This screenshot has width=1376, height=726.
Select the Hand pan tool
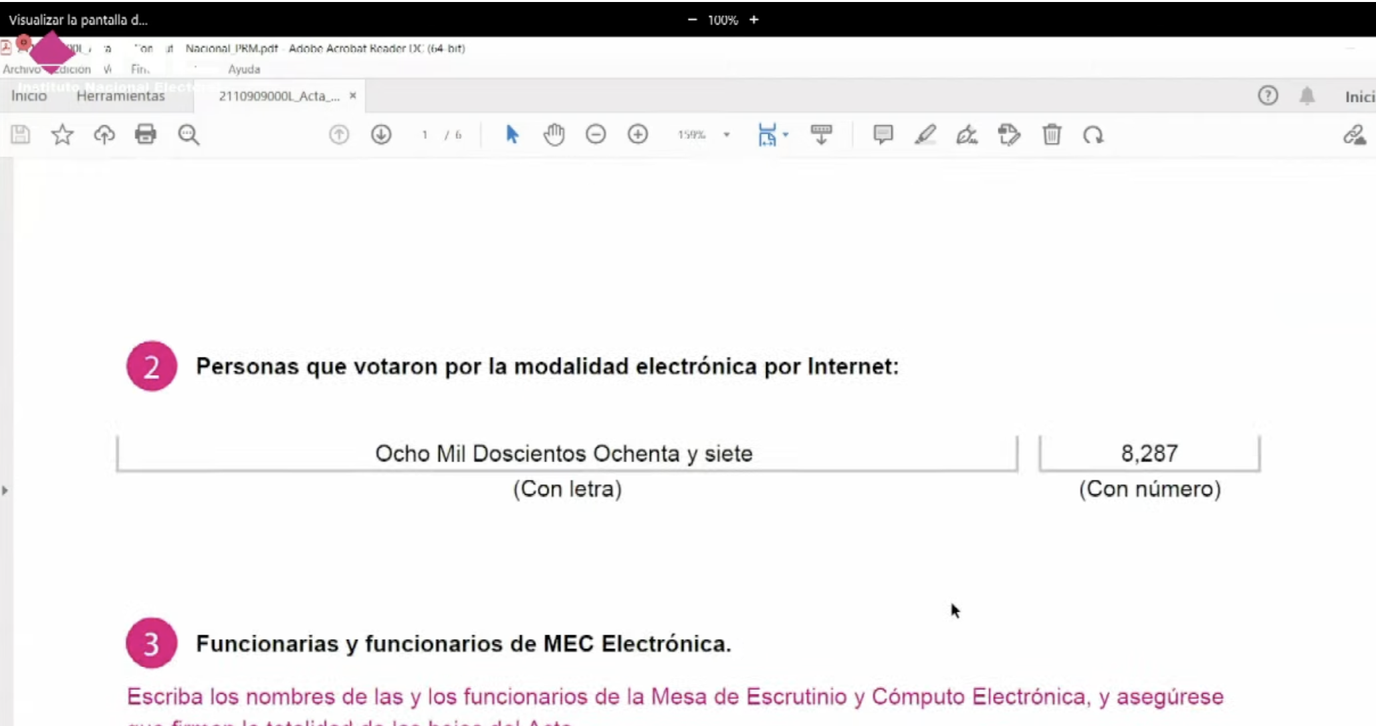click(554, 134)
